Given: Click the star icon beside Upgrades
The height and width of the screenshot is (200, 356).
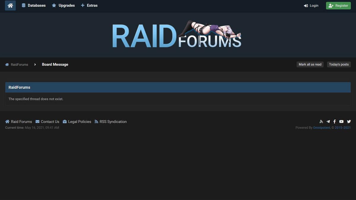Looking at the screenshot, I should coord(53,5).
